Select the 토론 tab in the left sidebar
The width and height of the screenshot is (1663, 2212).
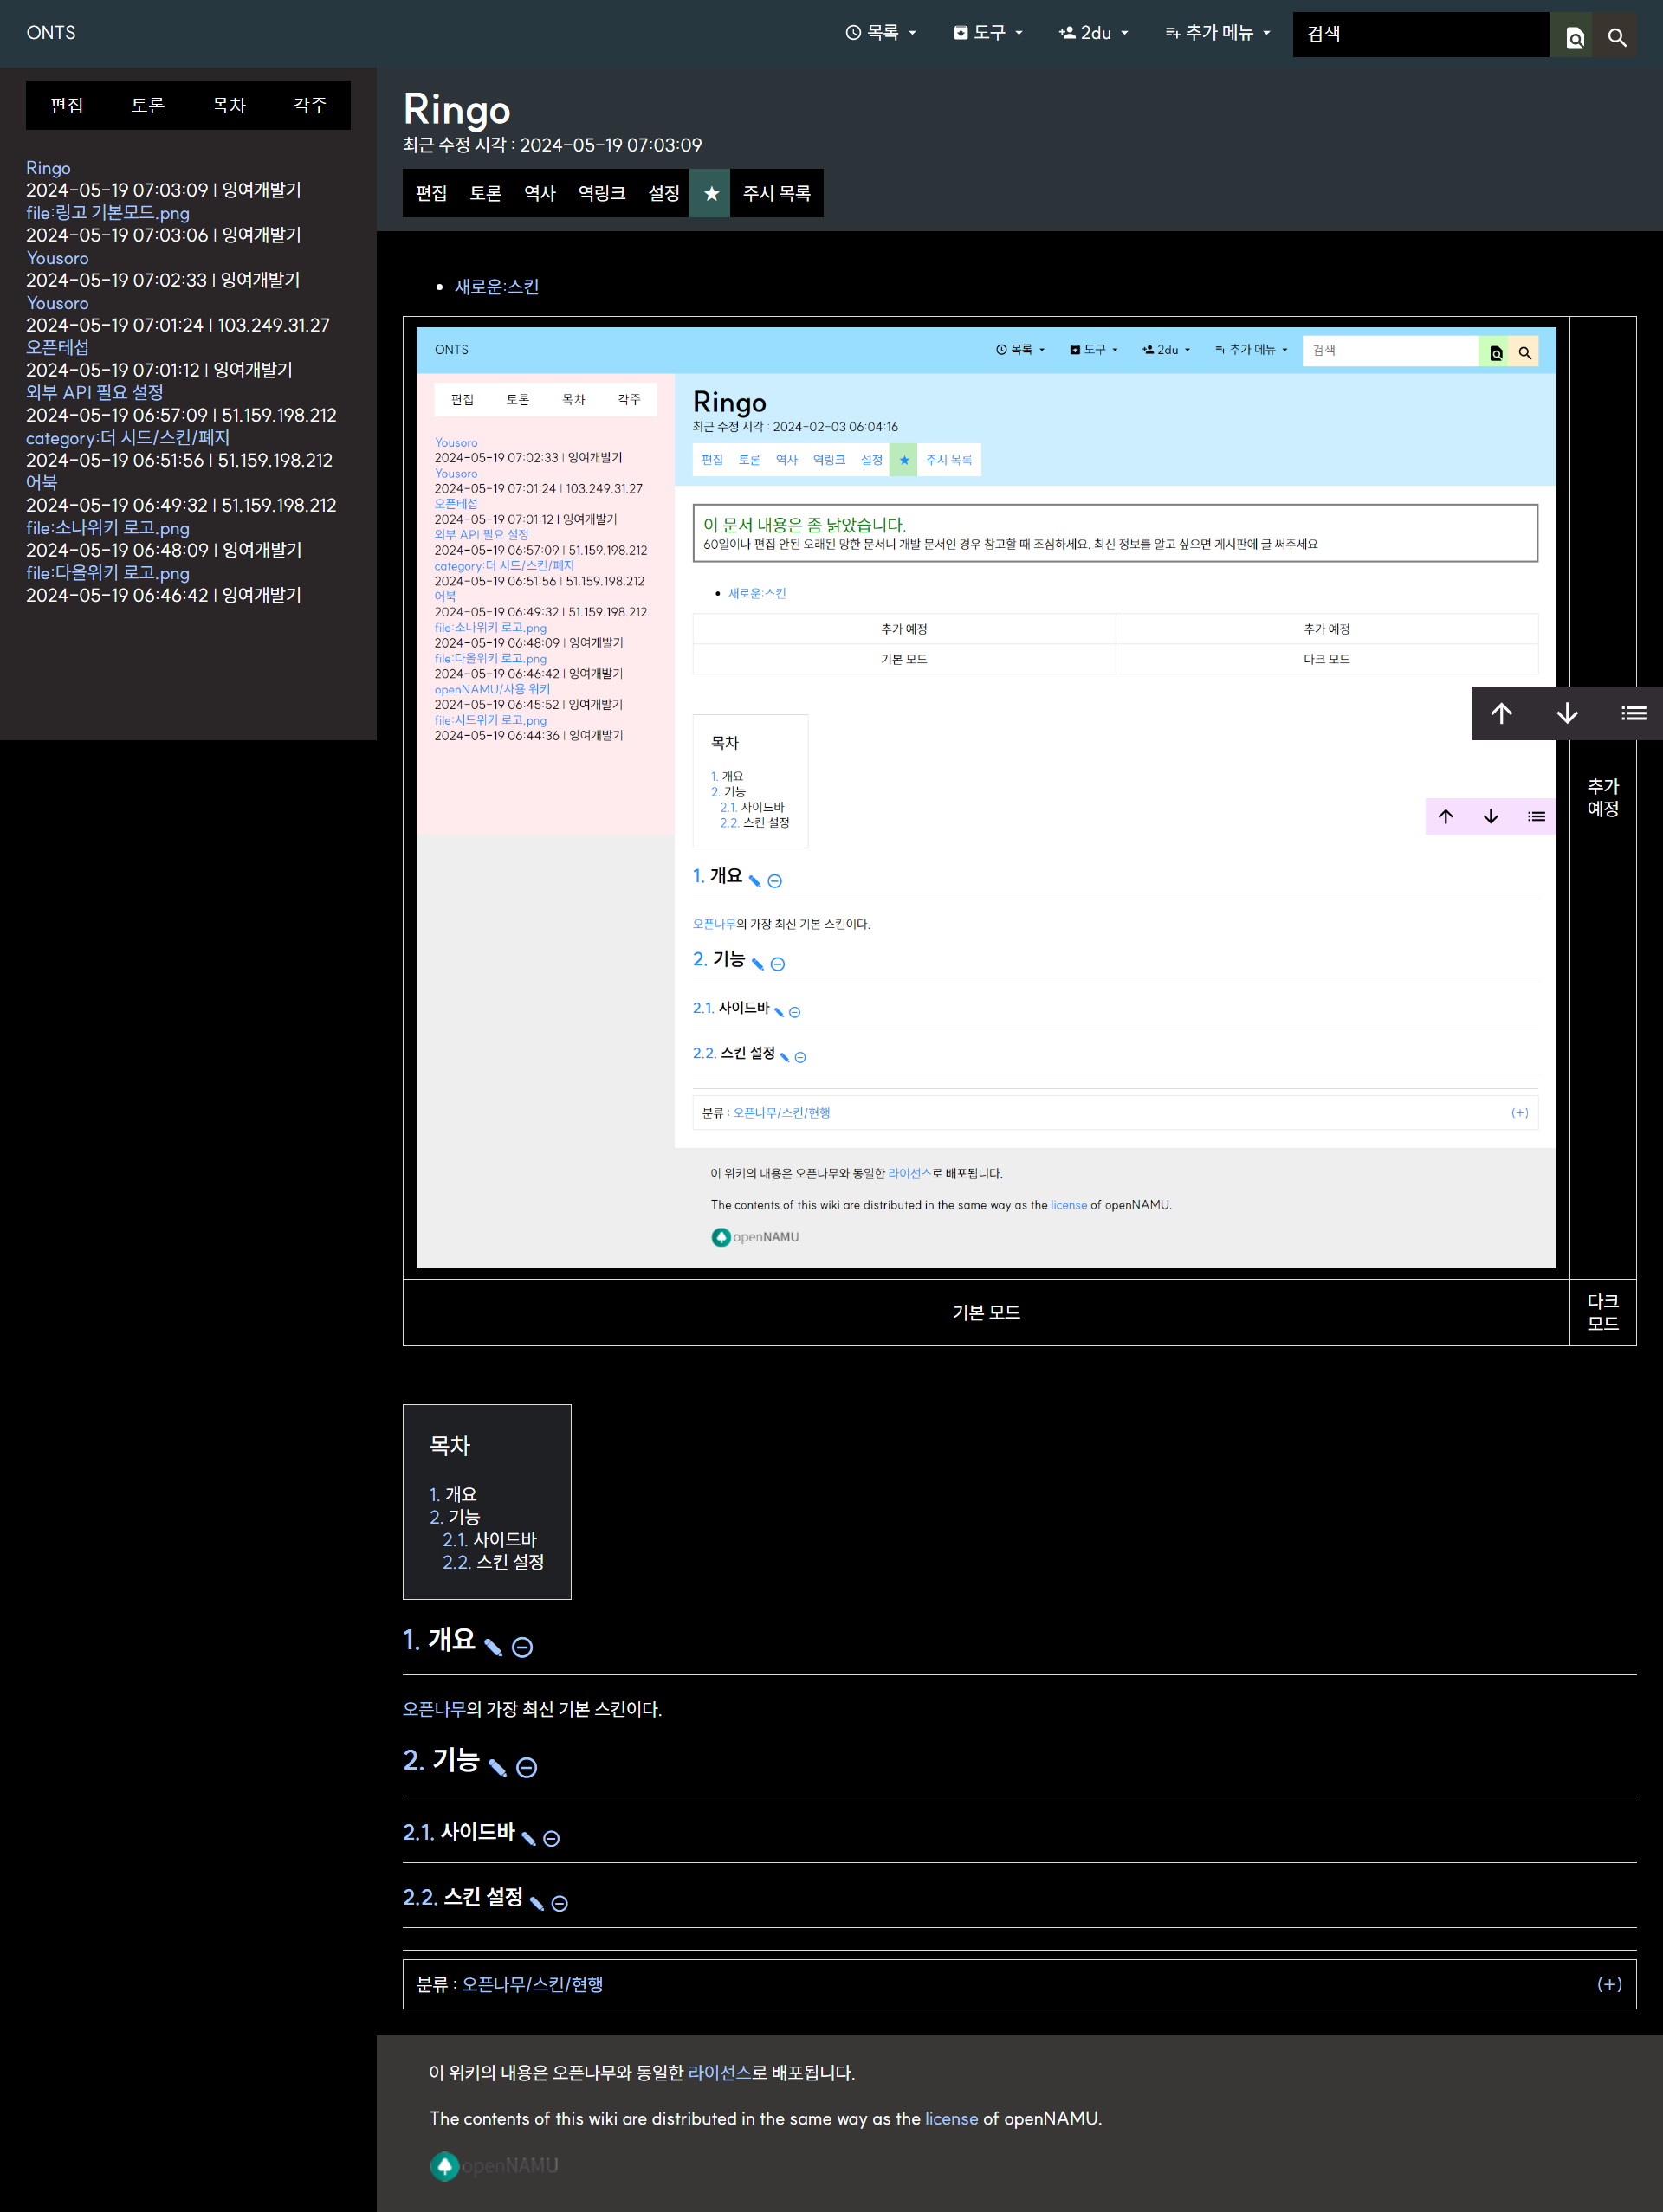147,105
